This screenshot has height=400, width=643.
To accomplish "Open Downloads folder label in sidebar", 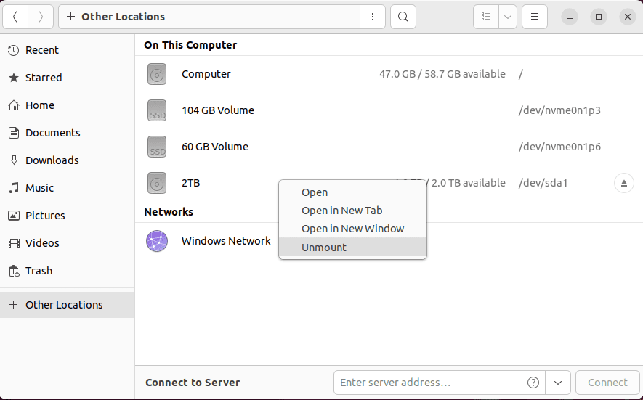I will point(52,160).
